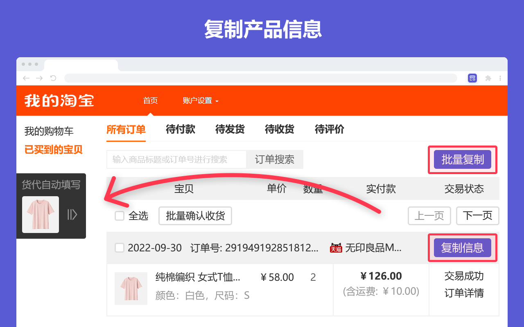Click the order search input field
Image resolution: width=524 pixels, height=327 pixels.
point(176,159)
